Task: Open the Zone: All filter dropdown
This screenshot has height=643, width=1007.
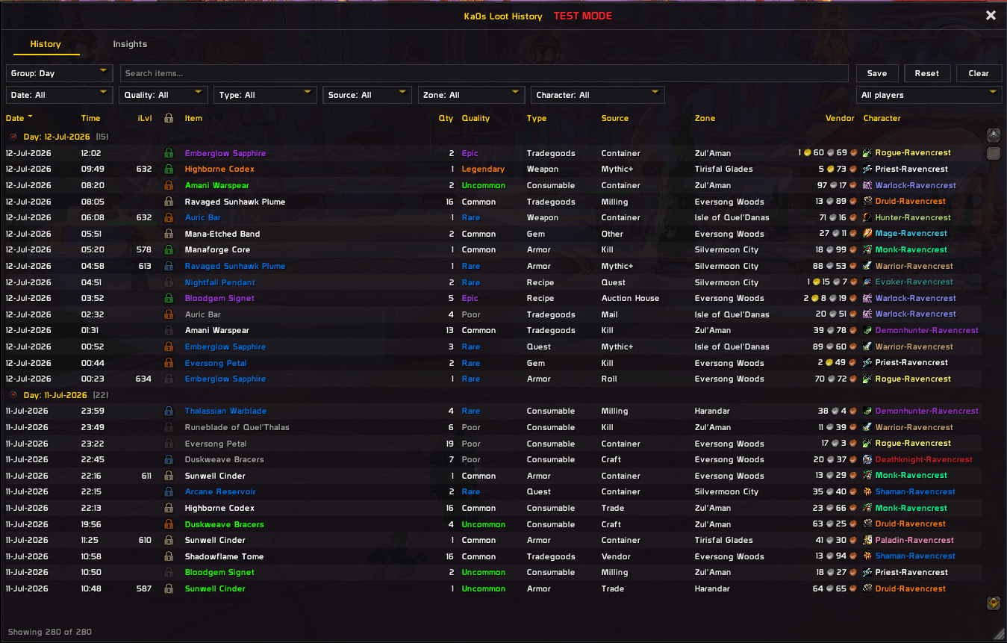Action: pos(471,95)
